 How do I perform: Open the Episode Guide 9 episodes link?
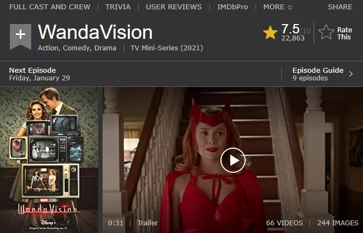tap(318, 74)
